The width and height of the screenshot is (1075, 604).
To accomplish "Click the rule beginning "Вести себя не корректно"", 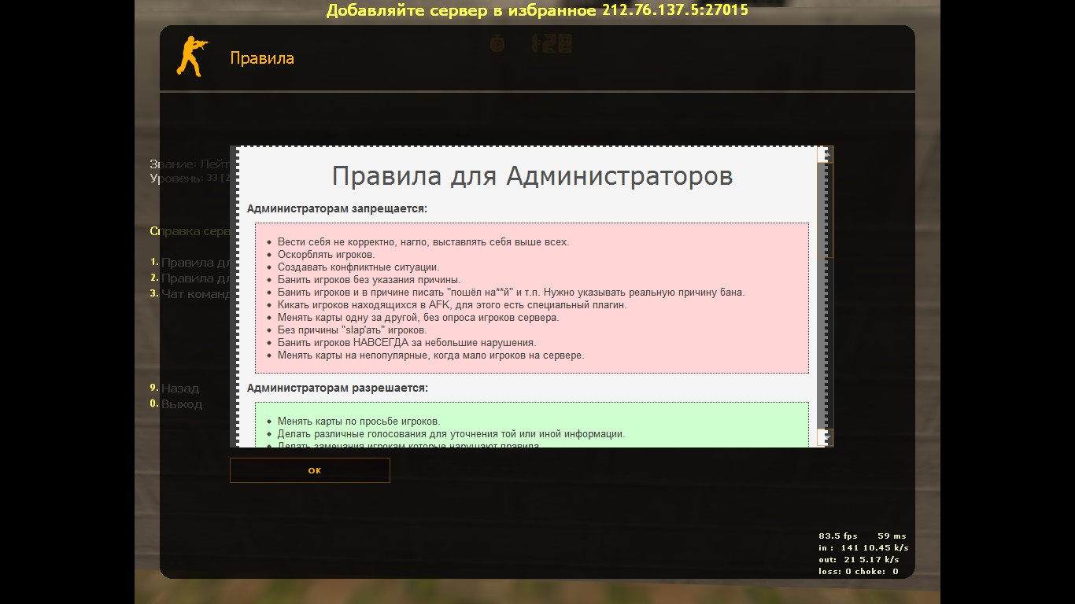I will 423,242.
